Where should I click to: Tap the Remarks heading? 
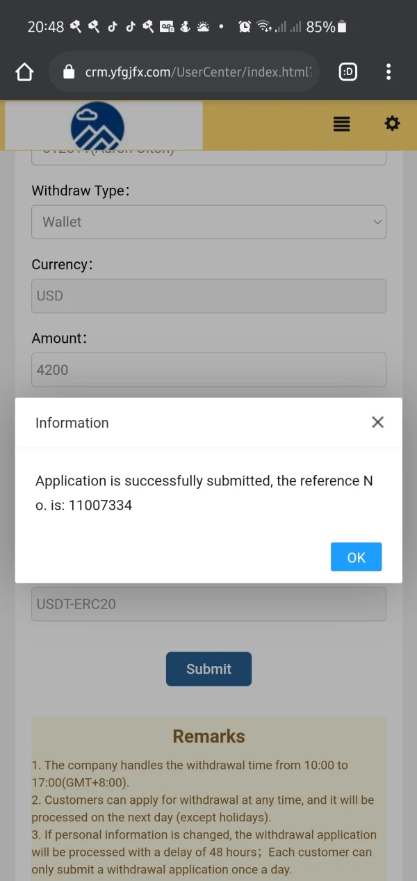[x=208, y=736]
